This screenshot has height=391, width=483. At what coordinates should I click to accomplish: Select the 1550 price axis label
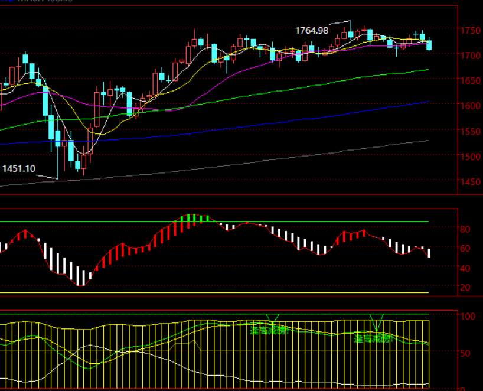[x=470, y=132]
